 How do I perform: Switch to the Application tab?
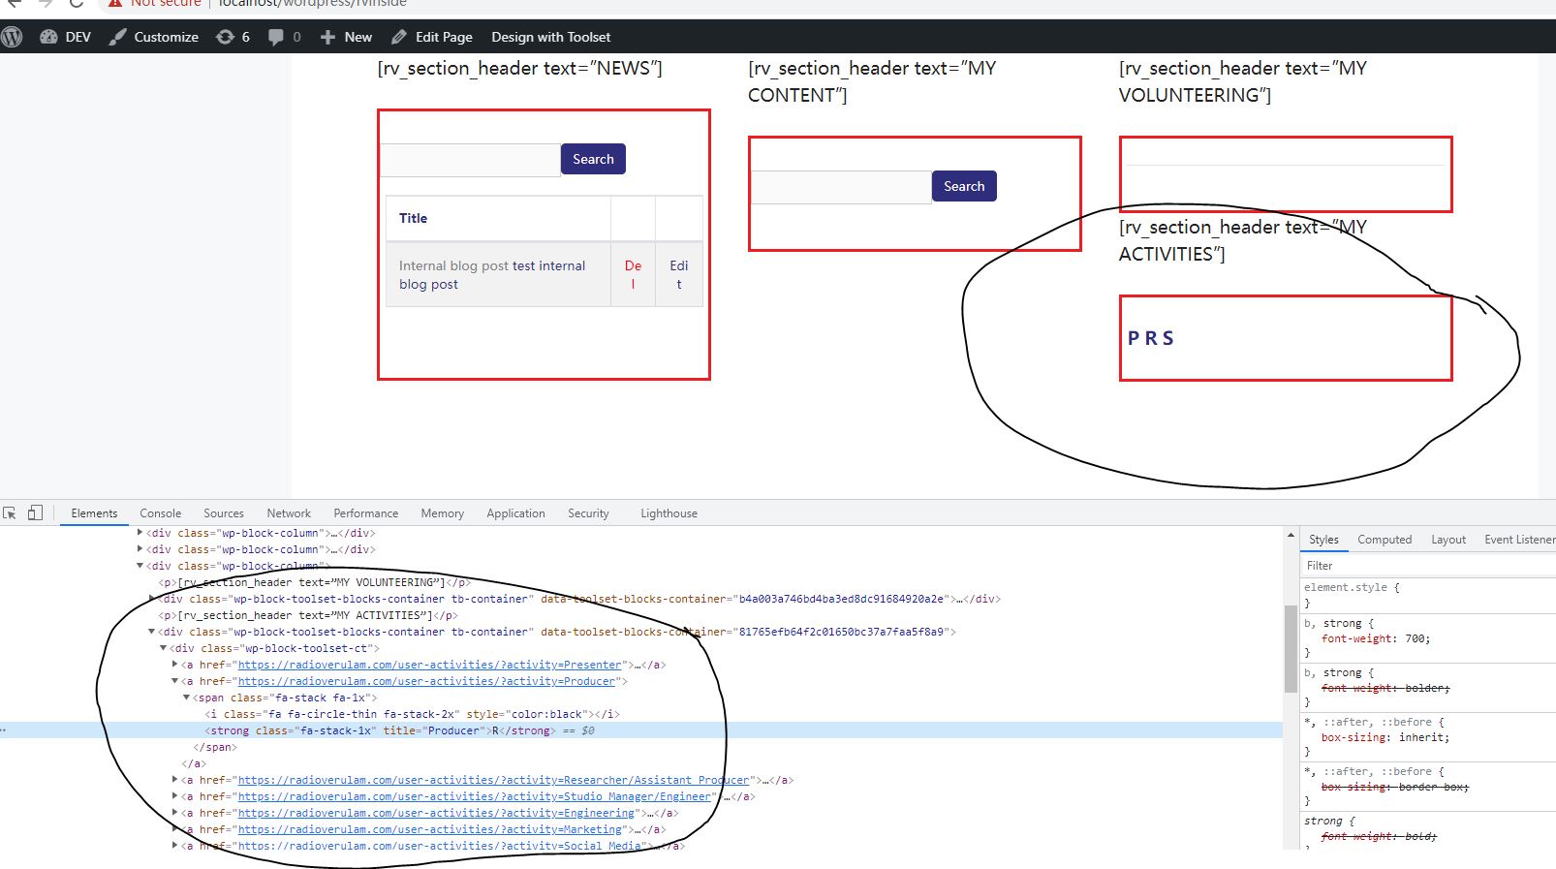tap(515, 513)
